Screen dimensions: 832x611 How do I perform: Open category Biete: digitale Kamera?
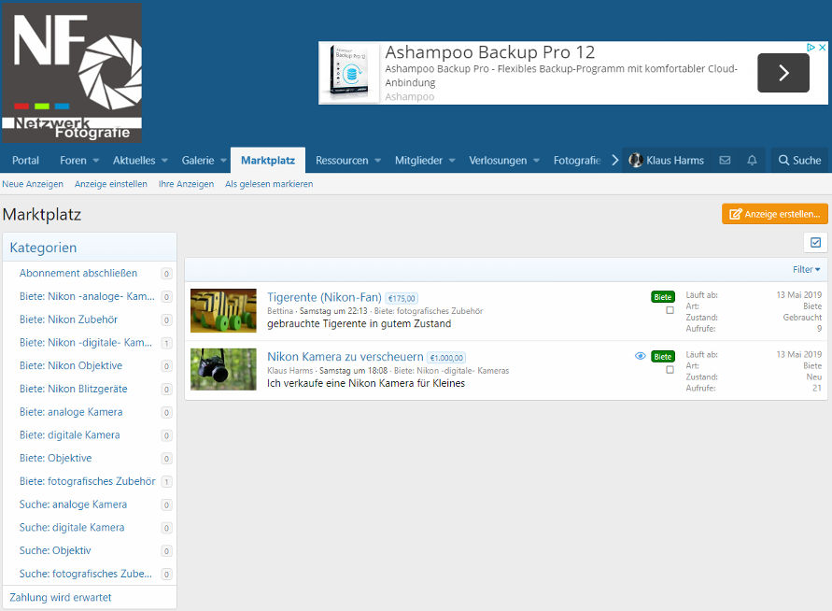tap(69, 434)
